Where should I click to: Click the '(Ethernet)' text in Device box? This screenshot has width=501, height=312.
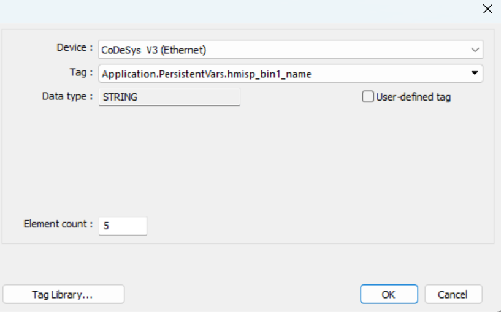tap(183, 50)
